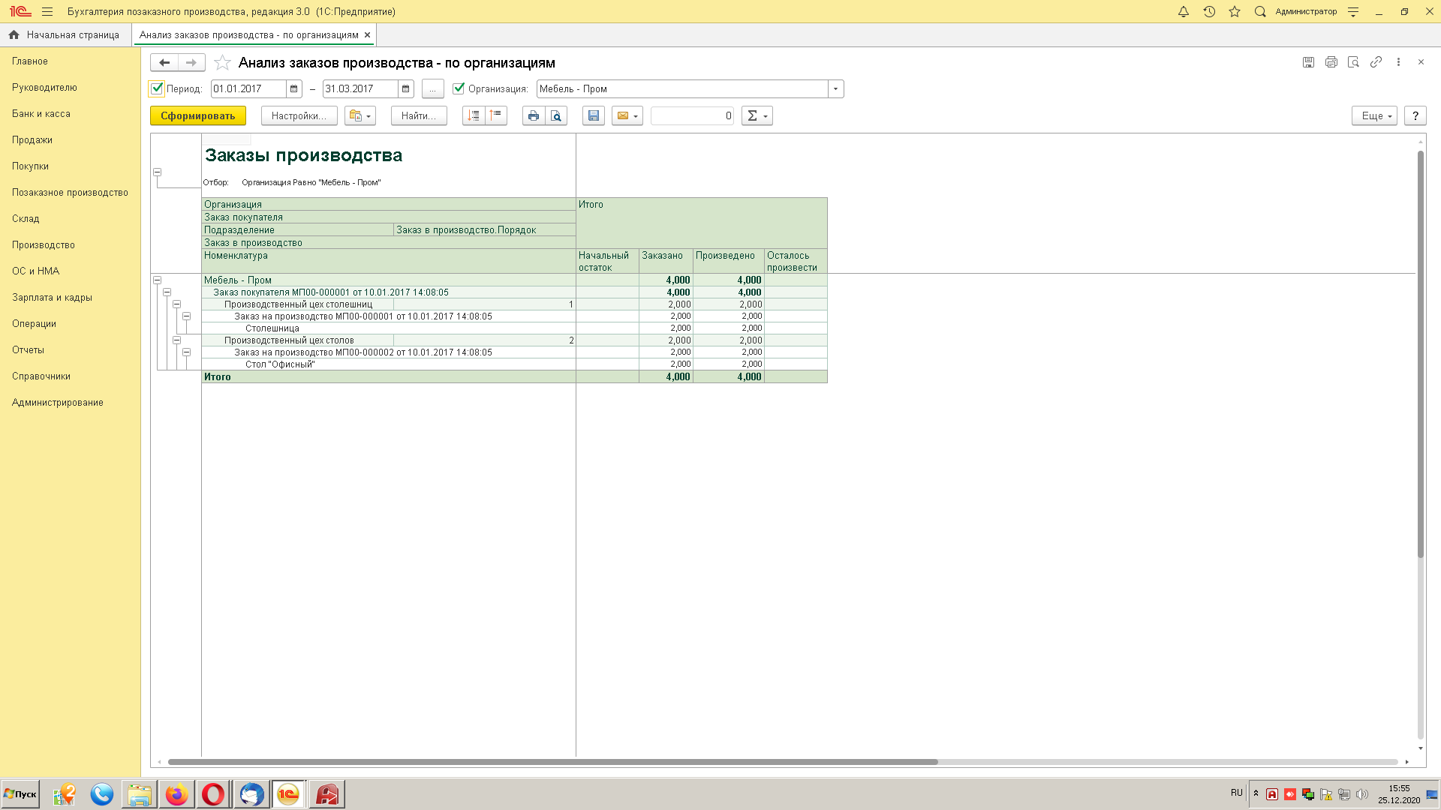Click the sum value field showing 0
Screen dimensions: 1441x810
click(692, 115)
